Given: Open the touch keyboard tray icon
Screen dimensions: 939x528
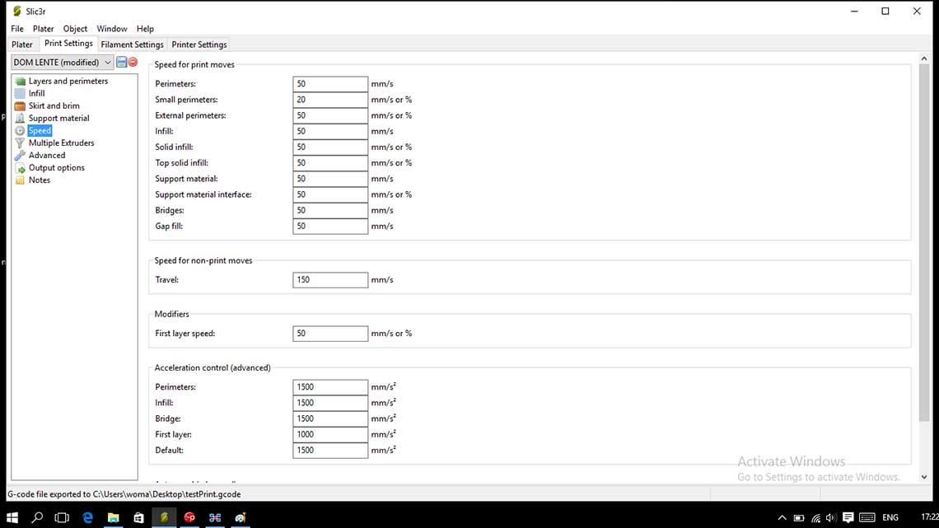Looking at the screenshot, I should pyautogui.click(x=867, y=518).
